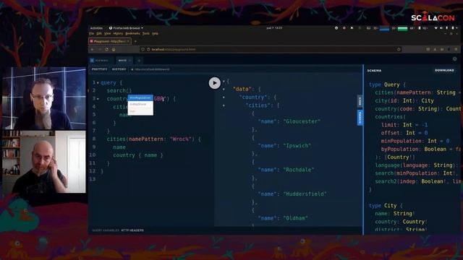Click the clock in the top bar
463x260 pixels.
(x=274, y=28)
